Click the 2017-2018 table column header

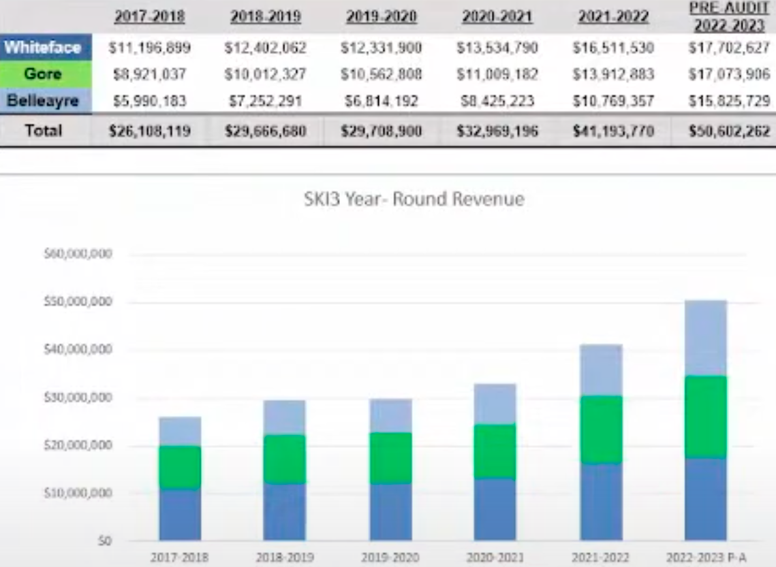[149, 17]
